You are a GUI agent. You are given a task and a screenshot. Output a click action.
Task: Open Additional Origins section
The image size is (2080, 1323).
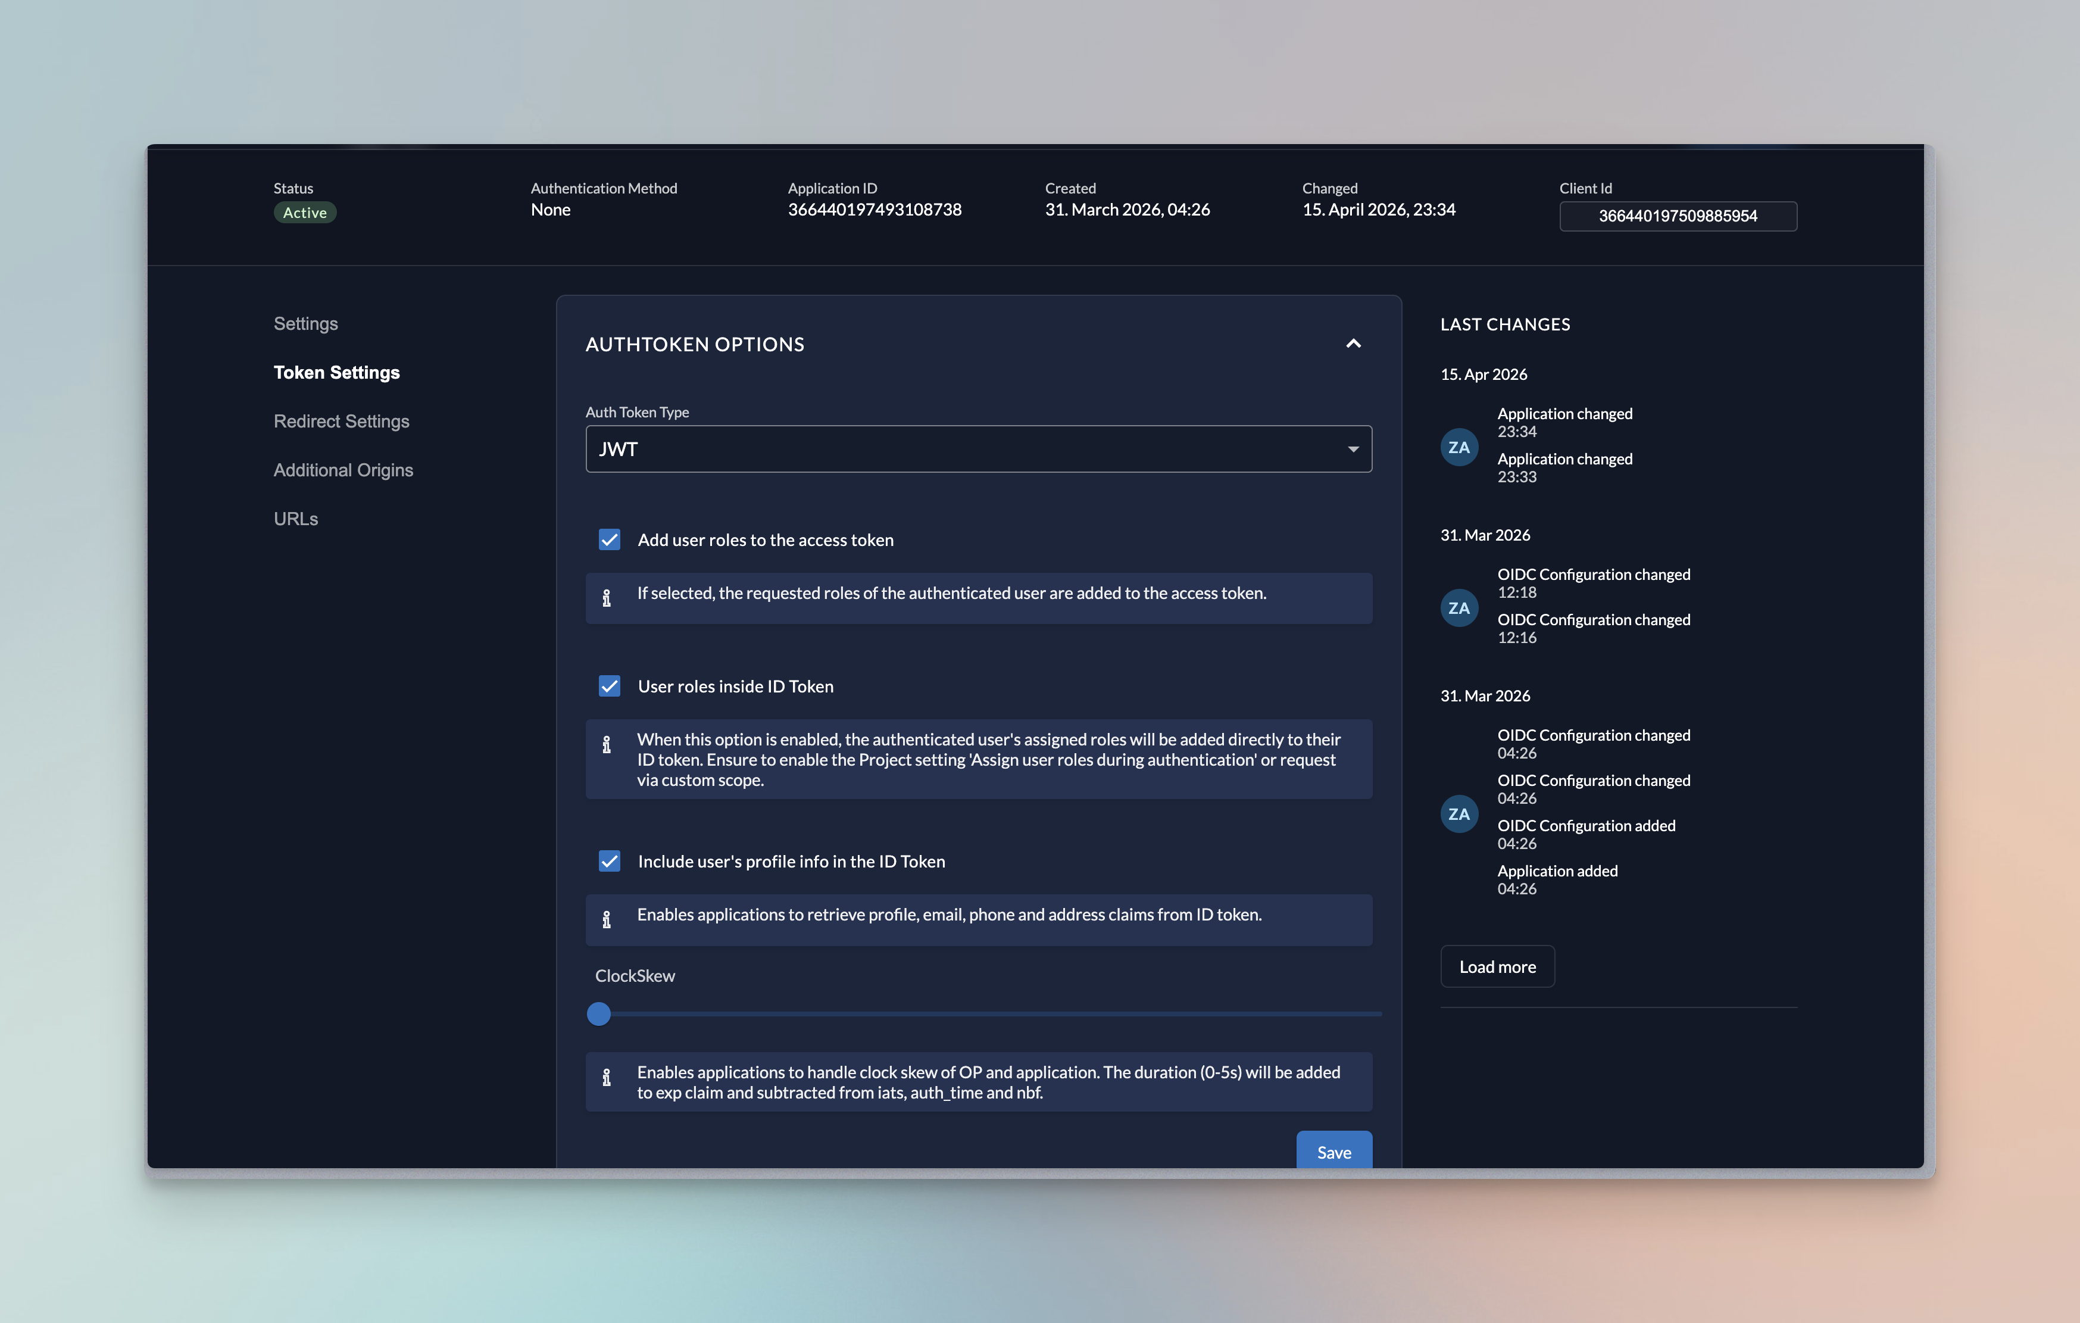(343, 470)
